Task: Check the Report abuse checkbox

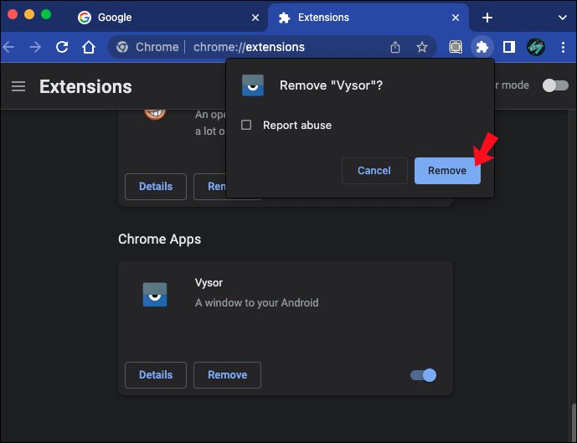Action: point(246,125)
